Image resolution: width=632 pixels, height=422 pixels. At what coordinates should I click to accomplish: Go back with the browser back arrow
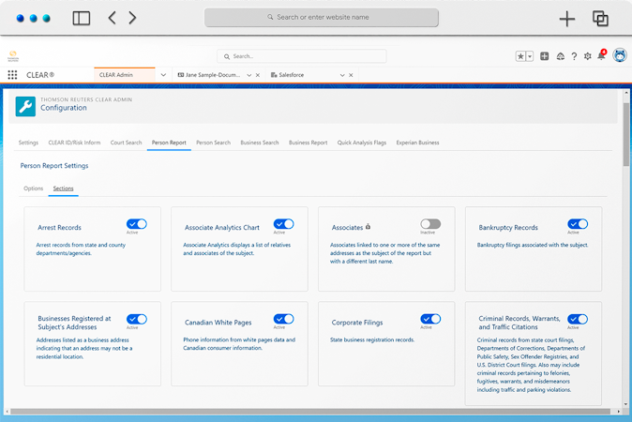[112, 18]
